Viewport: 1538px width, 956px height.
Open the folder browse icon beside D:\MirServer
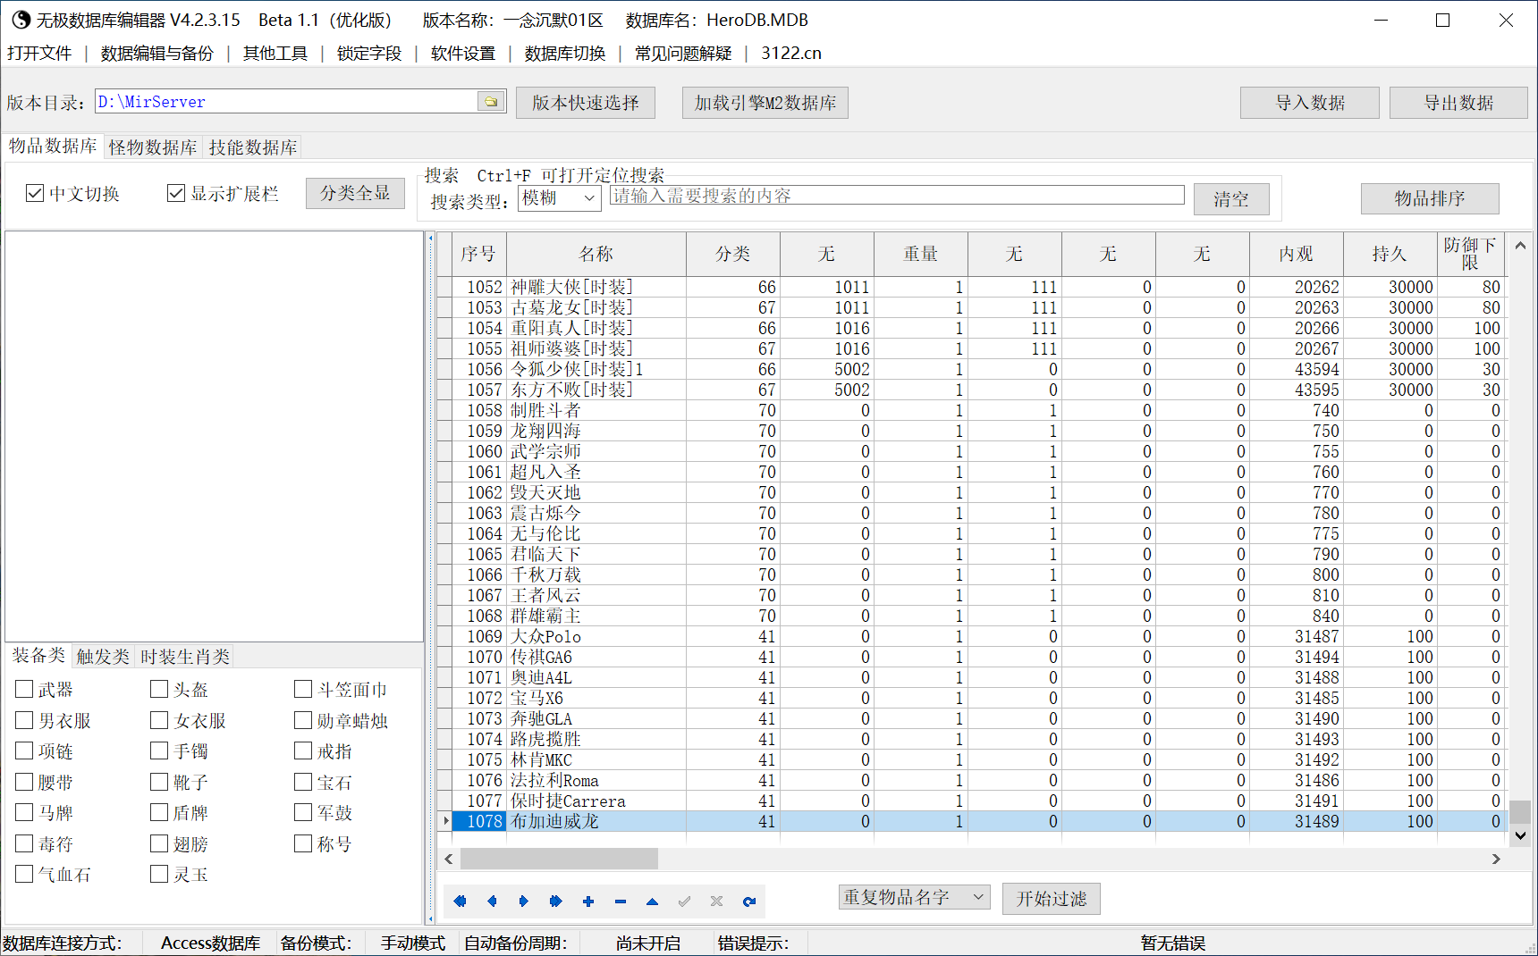[x=491, y=102]
